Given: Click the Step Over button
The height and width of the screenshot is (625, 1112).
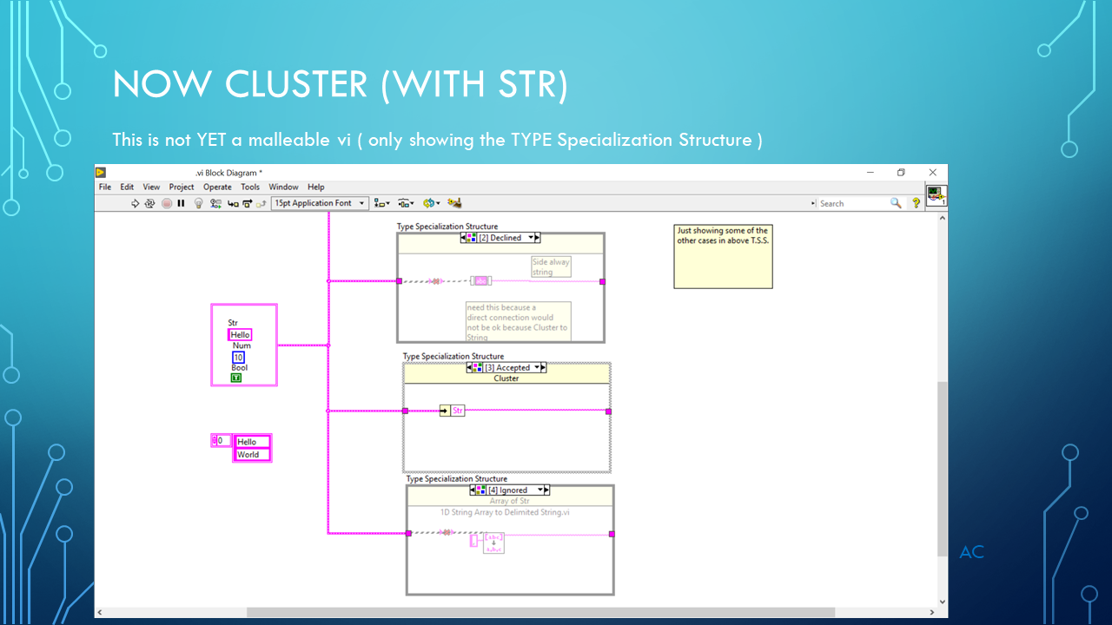Looking at the screenshot, I should pos(247,203).
